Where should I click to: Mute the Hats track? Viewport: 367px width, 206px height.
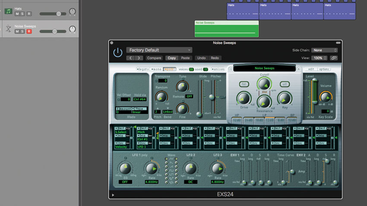[17, 14]
